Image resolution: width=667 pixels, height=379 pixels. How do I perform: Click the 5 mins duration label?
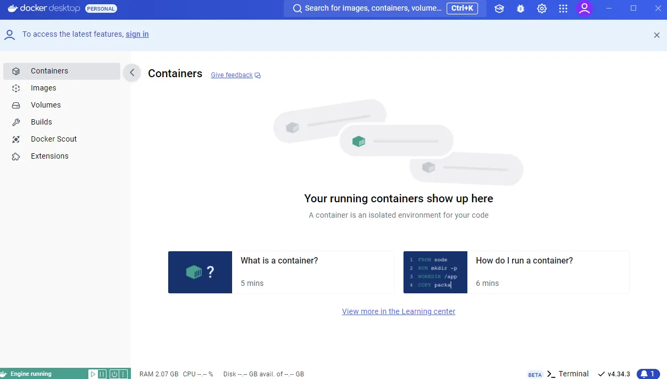252,283
